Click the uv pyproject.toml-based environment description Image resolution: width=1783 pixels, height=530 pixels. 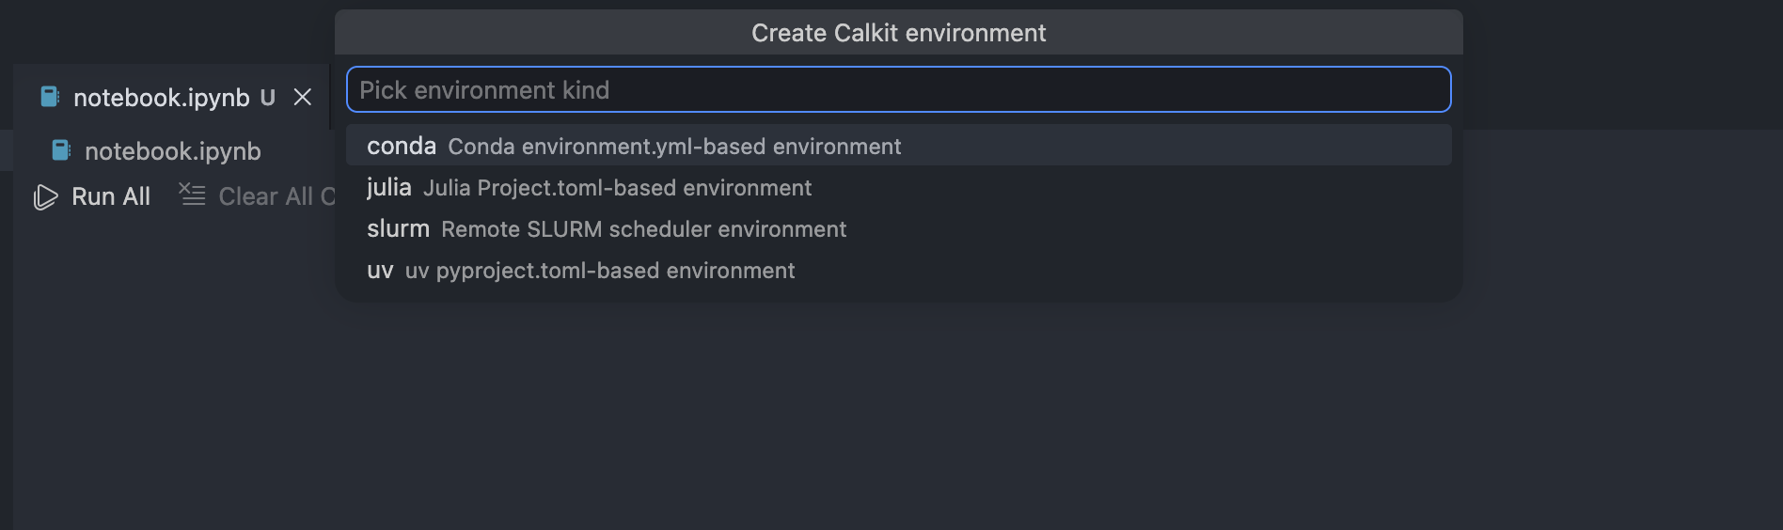coord(600,271)
